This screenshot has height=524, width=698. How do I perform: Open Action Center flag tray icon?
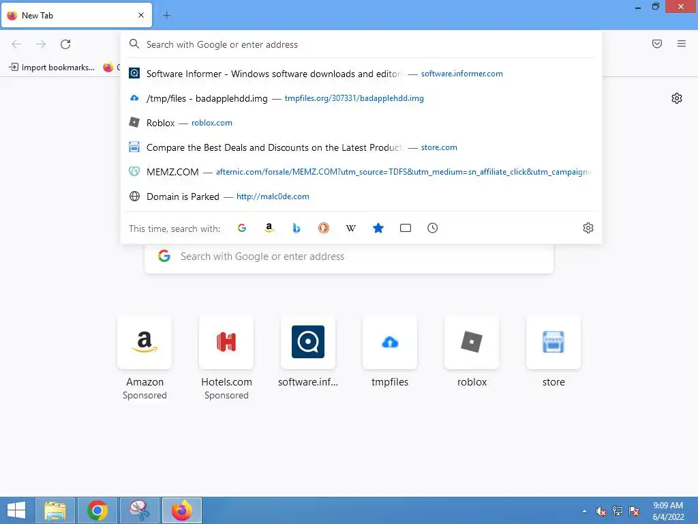point(634,511)
